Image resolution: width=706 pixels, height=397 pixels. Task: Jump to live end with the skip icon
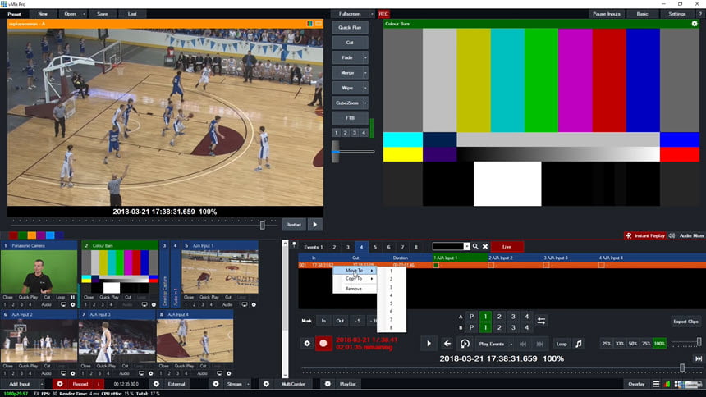pyautogui.click(x=698, y=358)
